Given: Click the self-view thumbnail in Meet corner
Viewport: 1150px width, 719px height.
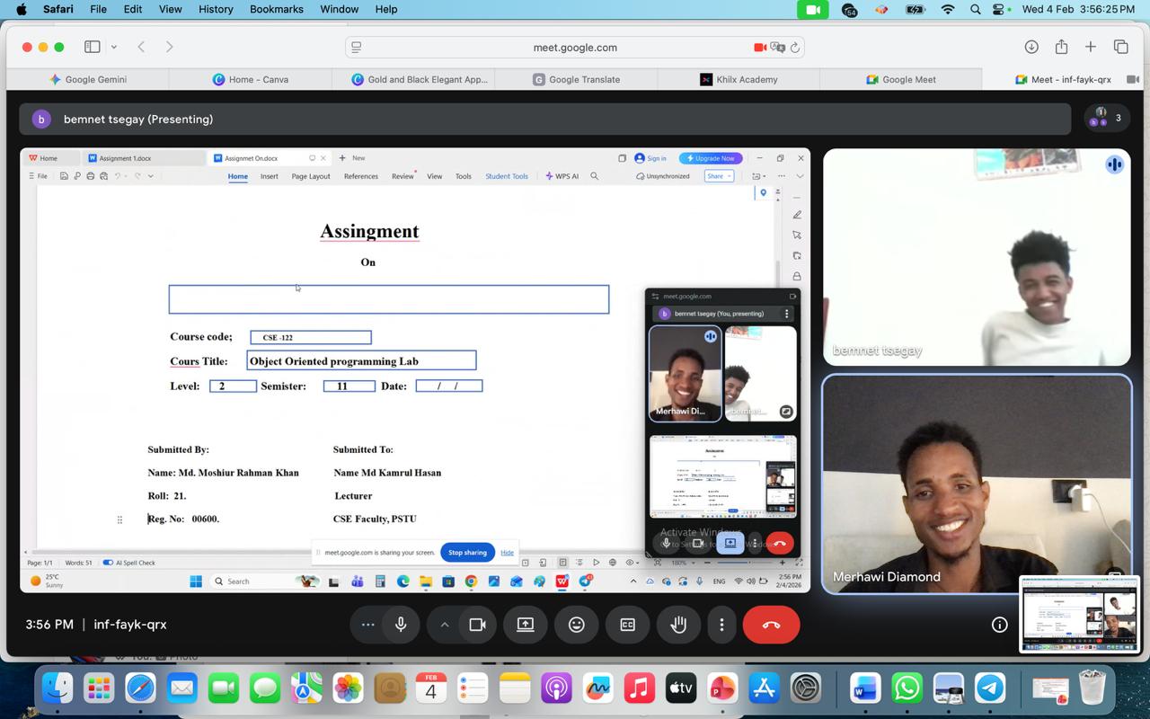Looking at the screenshot, I should point(1080,615).
